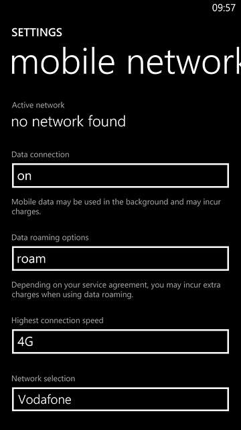Tap the truncated word network in page title
The height and width of the screenshot is (430, 241).
coord(185,61)
